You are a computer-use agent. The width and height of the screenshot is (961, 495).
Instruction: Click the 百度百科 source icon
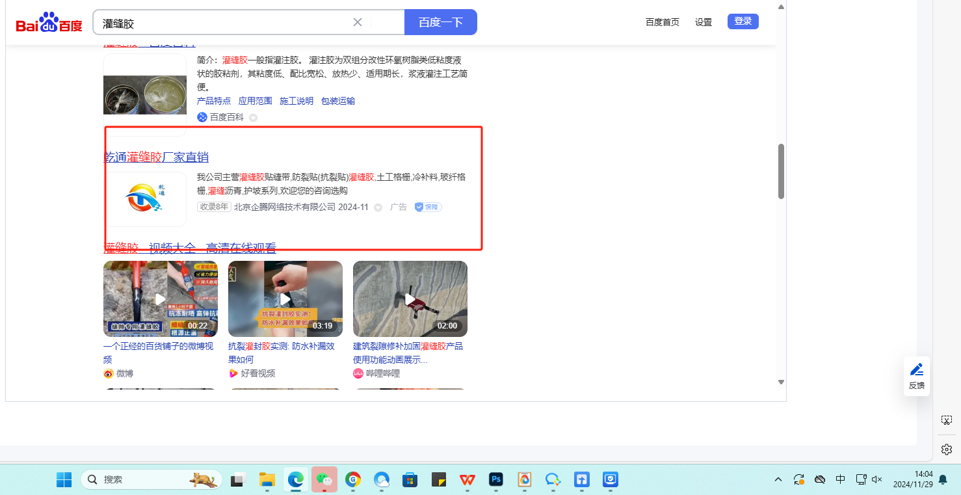pos(202,117)
